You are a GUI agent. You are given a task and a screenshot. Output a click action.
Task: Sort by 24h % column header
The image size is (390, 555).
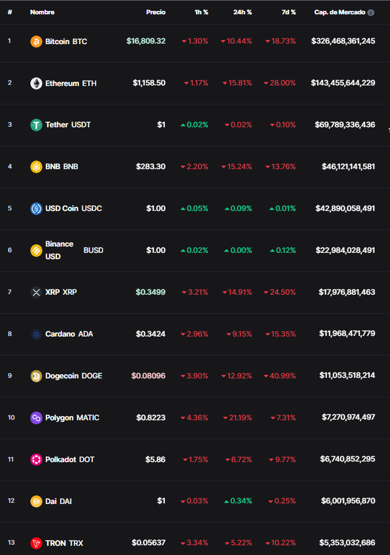click(242, 12)
